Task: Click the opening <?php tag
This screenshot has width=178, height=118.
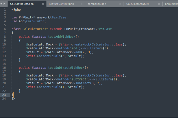Action: pyautogui.click(x=16, y=10)
